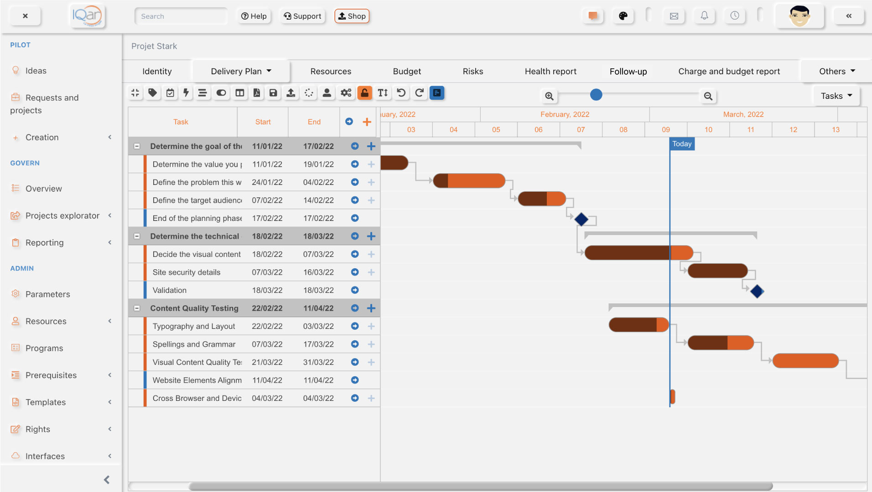This screenshot has width=872, height=492.
Task: Redo with the redo arrow icon
Action: click(x=419, y=93)
